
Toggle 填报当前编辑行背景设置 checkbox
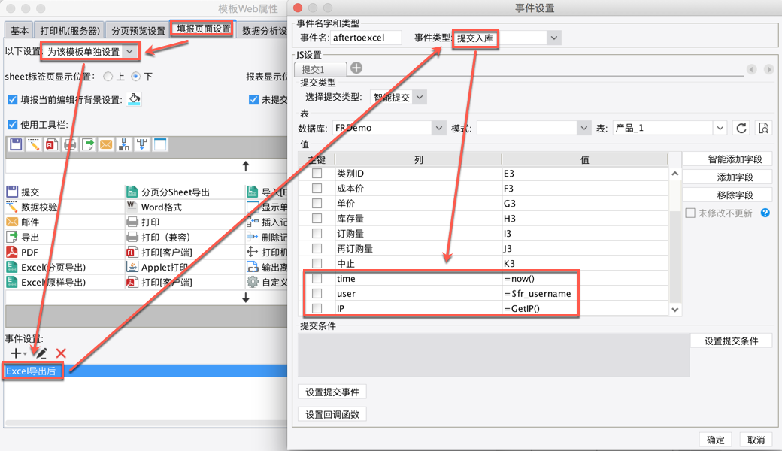coord(13,100)
